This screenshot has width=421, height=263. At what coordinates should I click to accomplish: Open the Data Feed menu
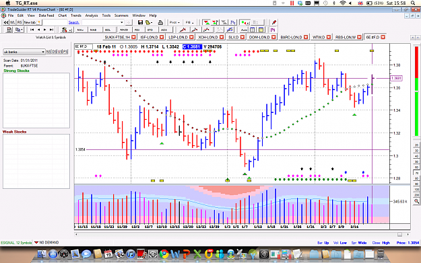point(46,15)
